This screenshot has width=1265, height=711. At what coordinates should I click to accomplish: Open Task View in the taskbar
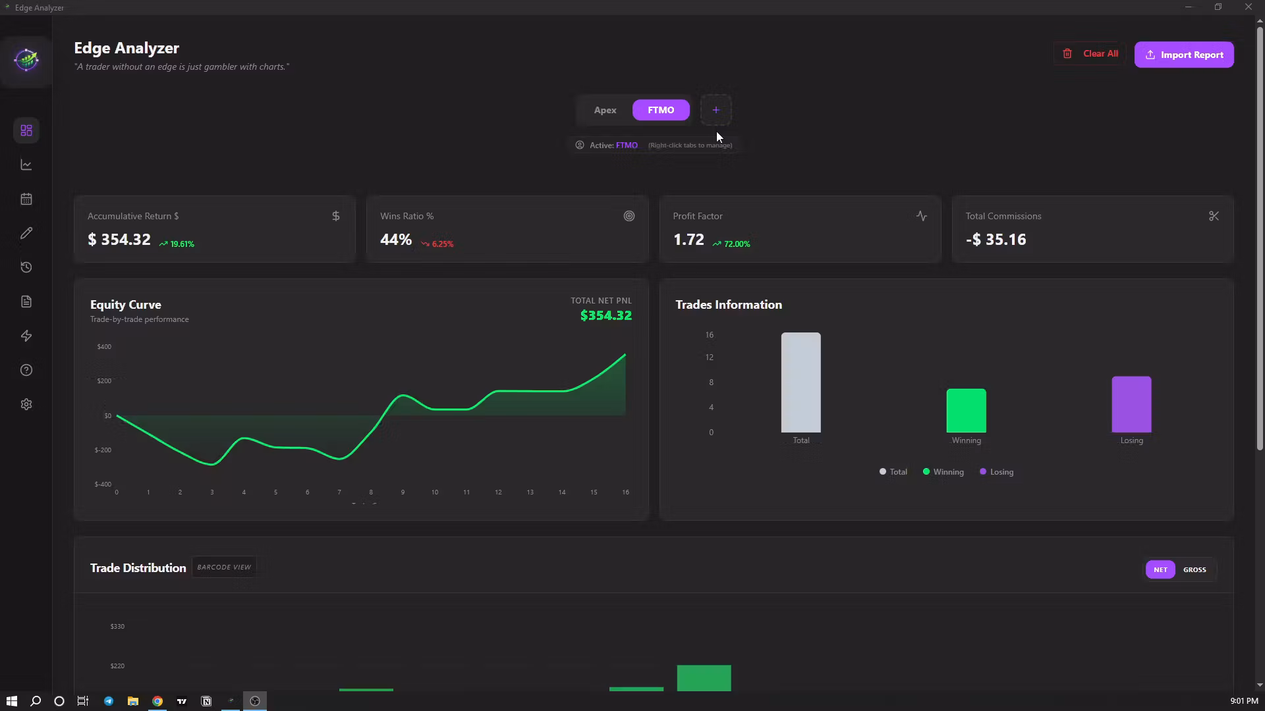click(83, 701)
